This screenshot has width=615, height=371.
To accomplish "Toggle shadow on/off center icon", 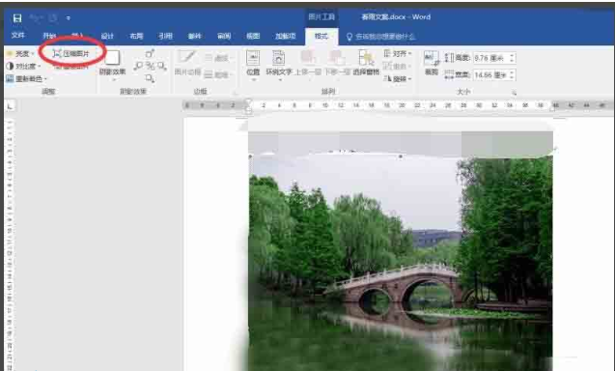I will click(150, 66).
